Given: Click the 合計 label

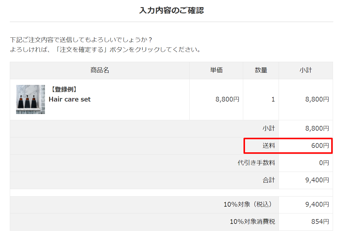Looking at the screenshot, I should [268, 180].
